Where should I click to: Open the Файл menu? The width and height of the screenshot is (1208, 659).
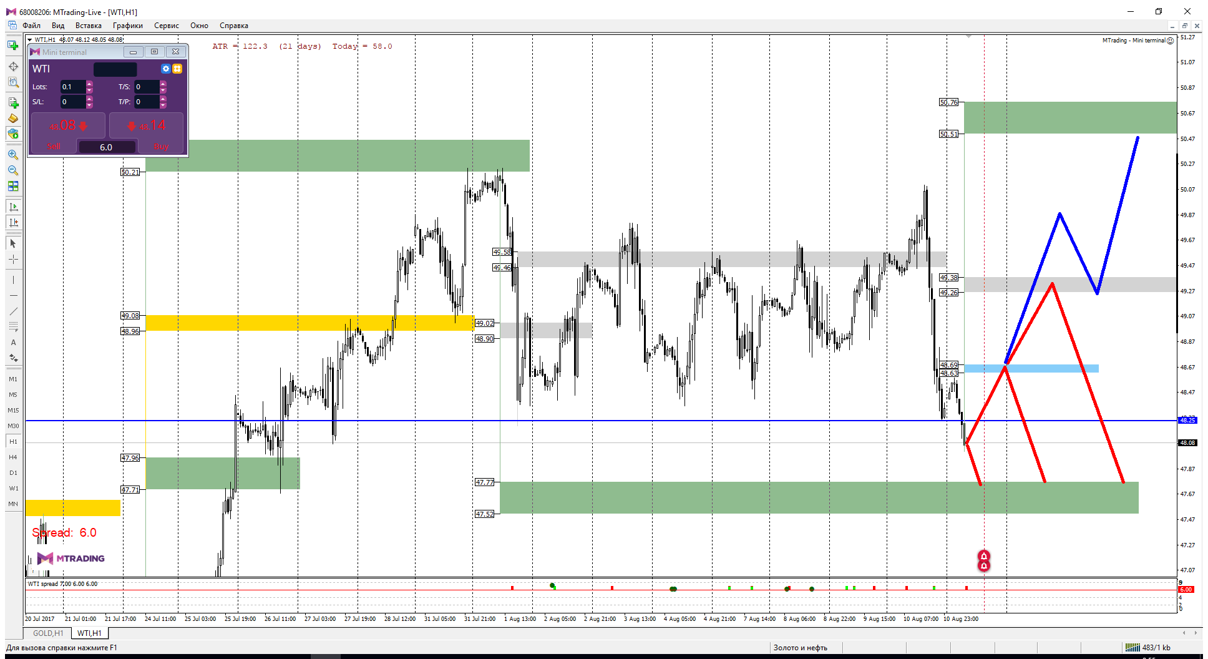click(x=32, y=26)
